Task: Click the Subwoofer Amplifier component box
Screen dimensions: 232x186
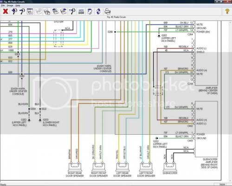Action: point(206,129)
